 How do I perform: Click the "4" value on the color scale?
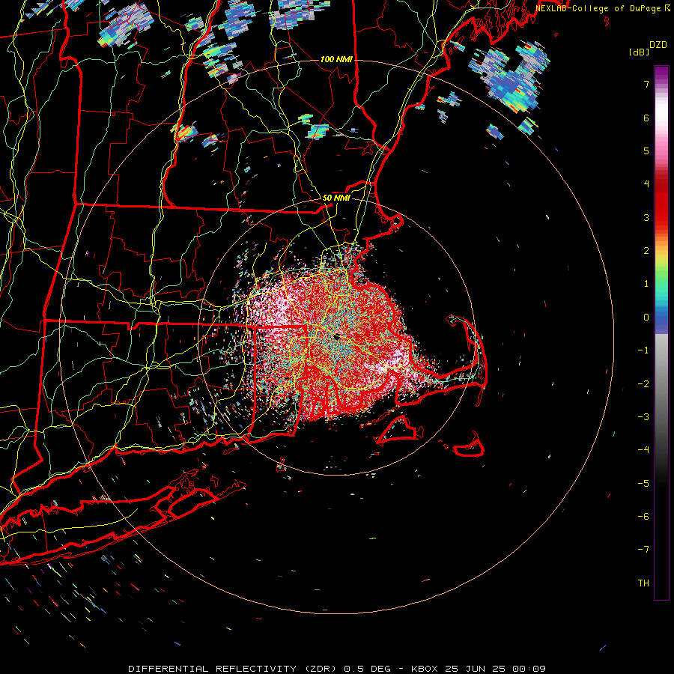point(646,184)
